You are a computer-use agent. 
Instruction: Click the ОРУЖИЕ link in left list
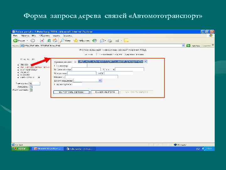tap(25, 75)
